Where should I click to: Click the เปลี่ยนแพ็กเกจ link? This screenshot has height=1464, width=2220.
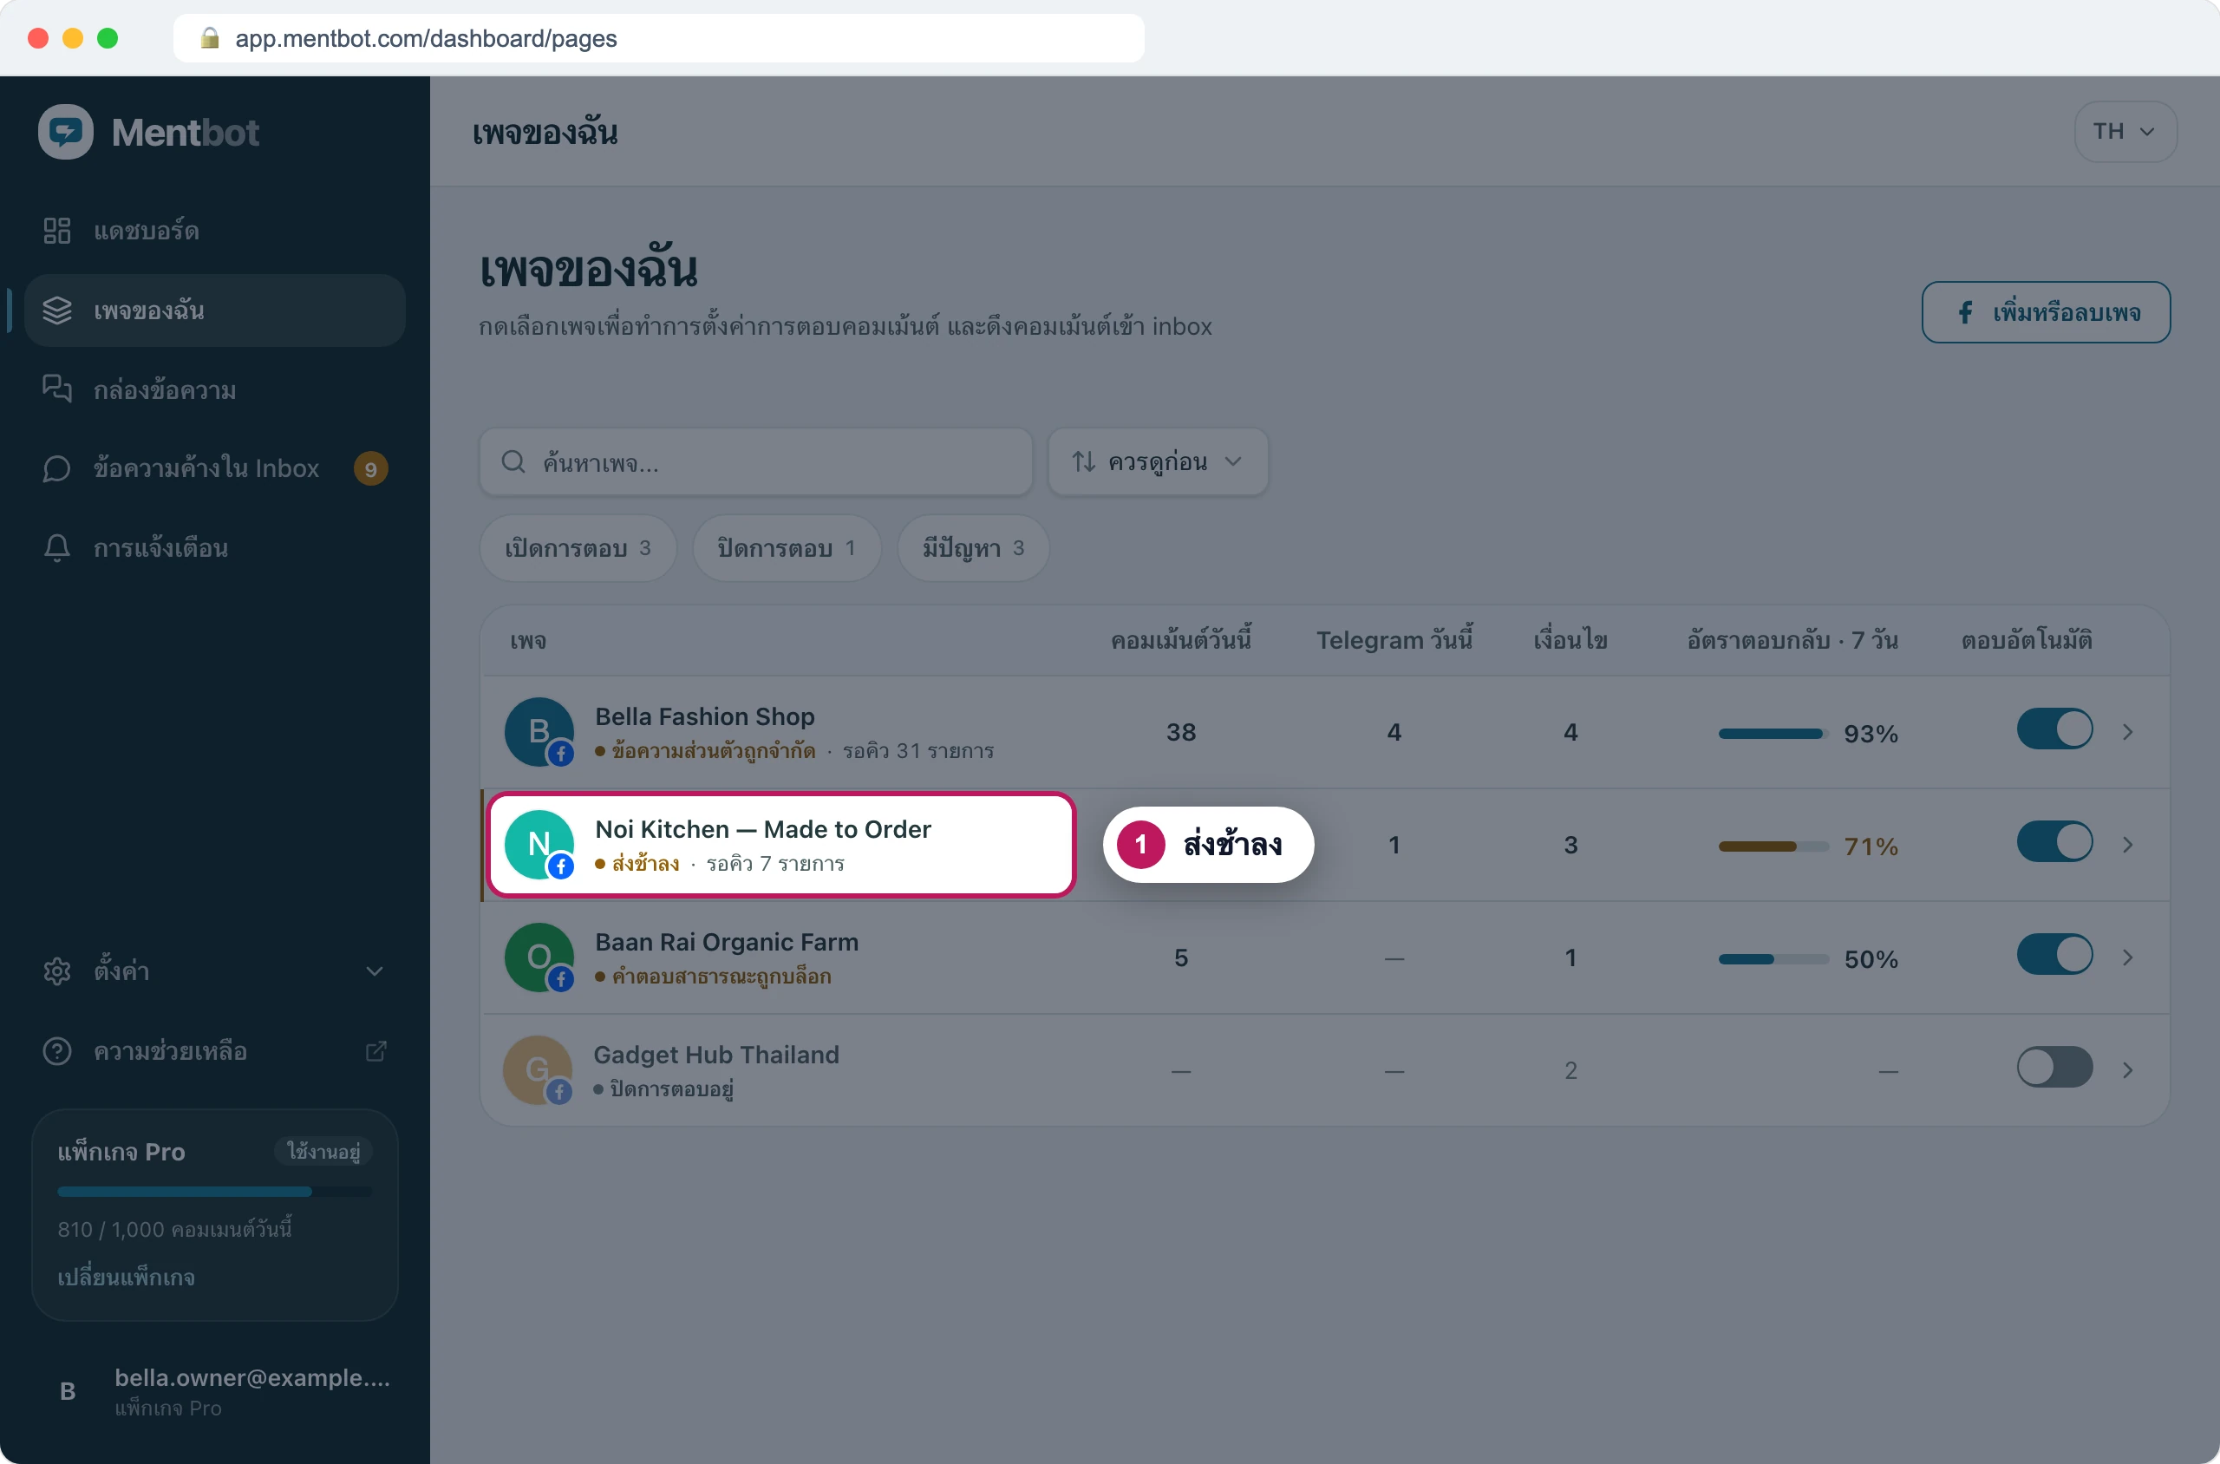126,1278
